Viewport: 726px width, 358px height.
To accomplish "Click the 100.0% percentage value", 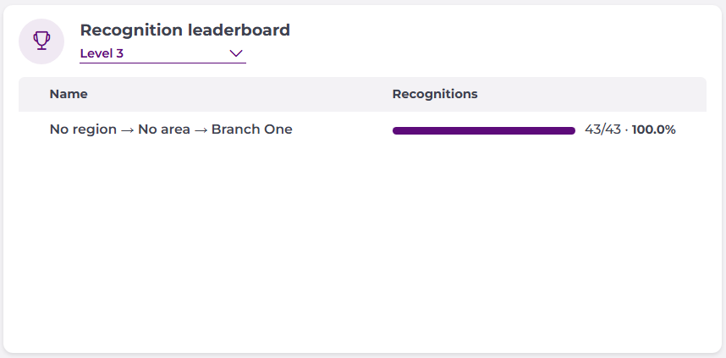I will [654, 130].
